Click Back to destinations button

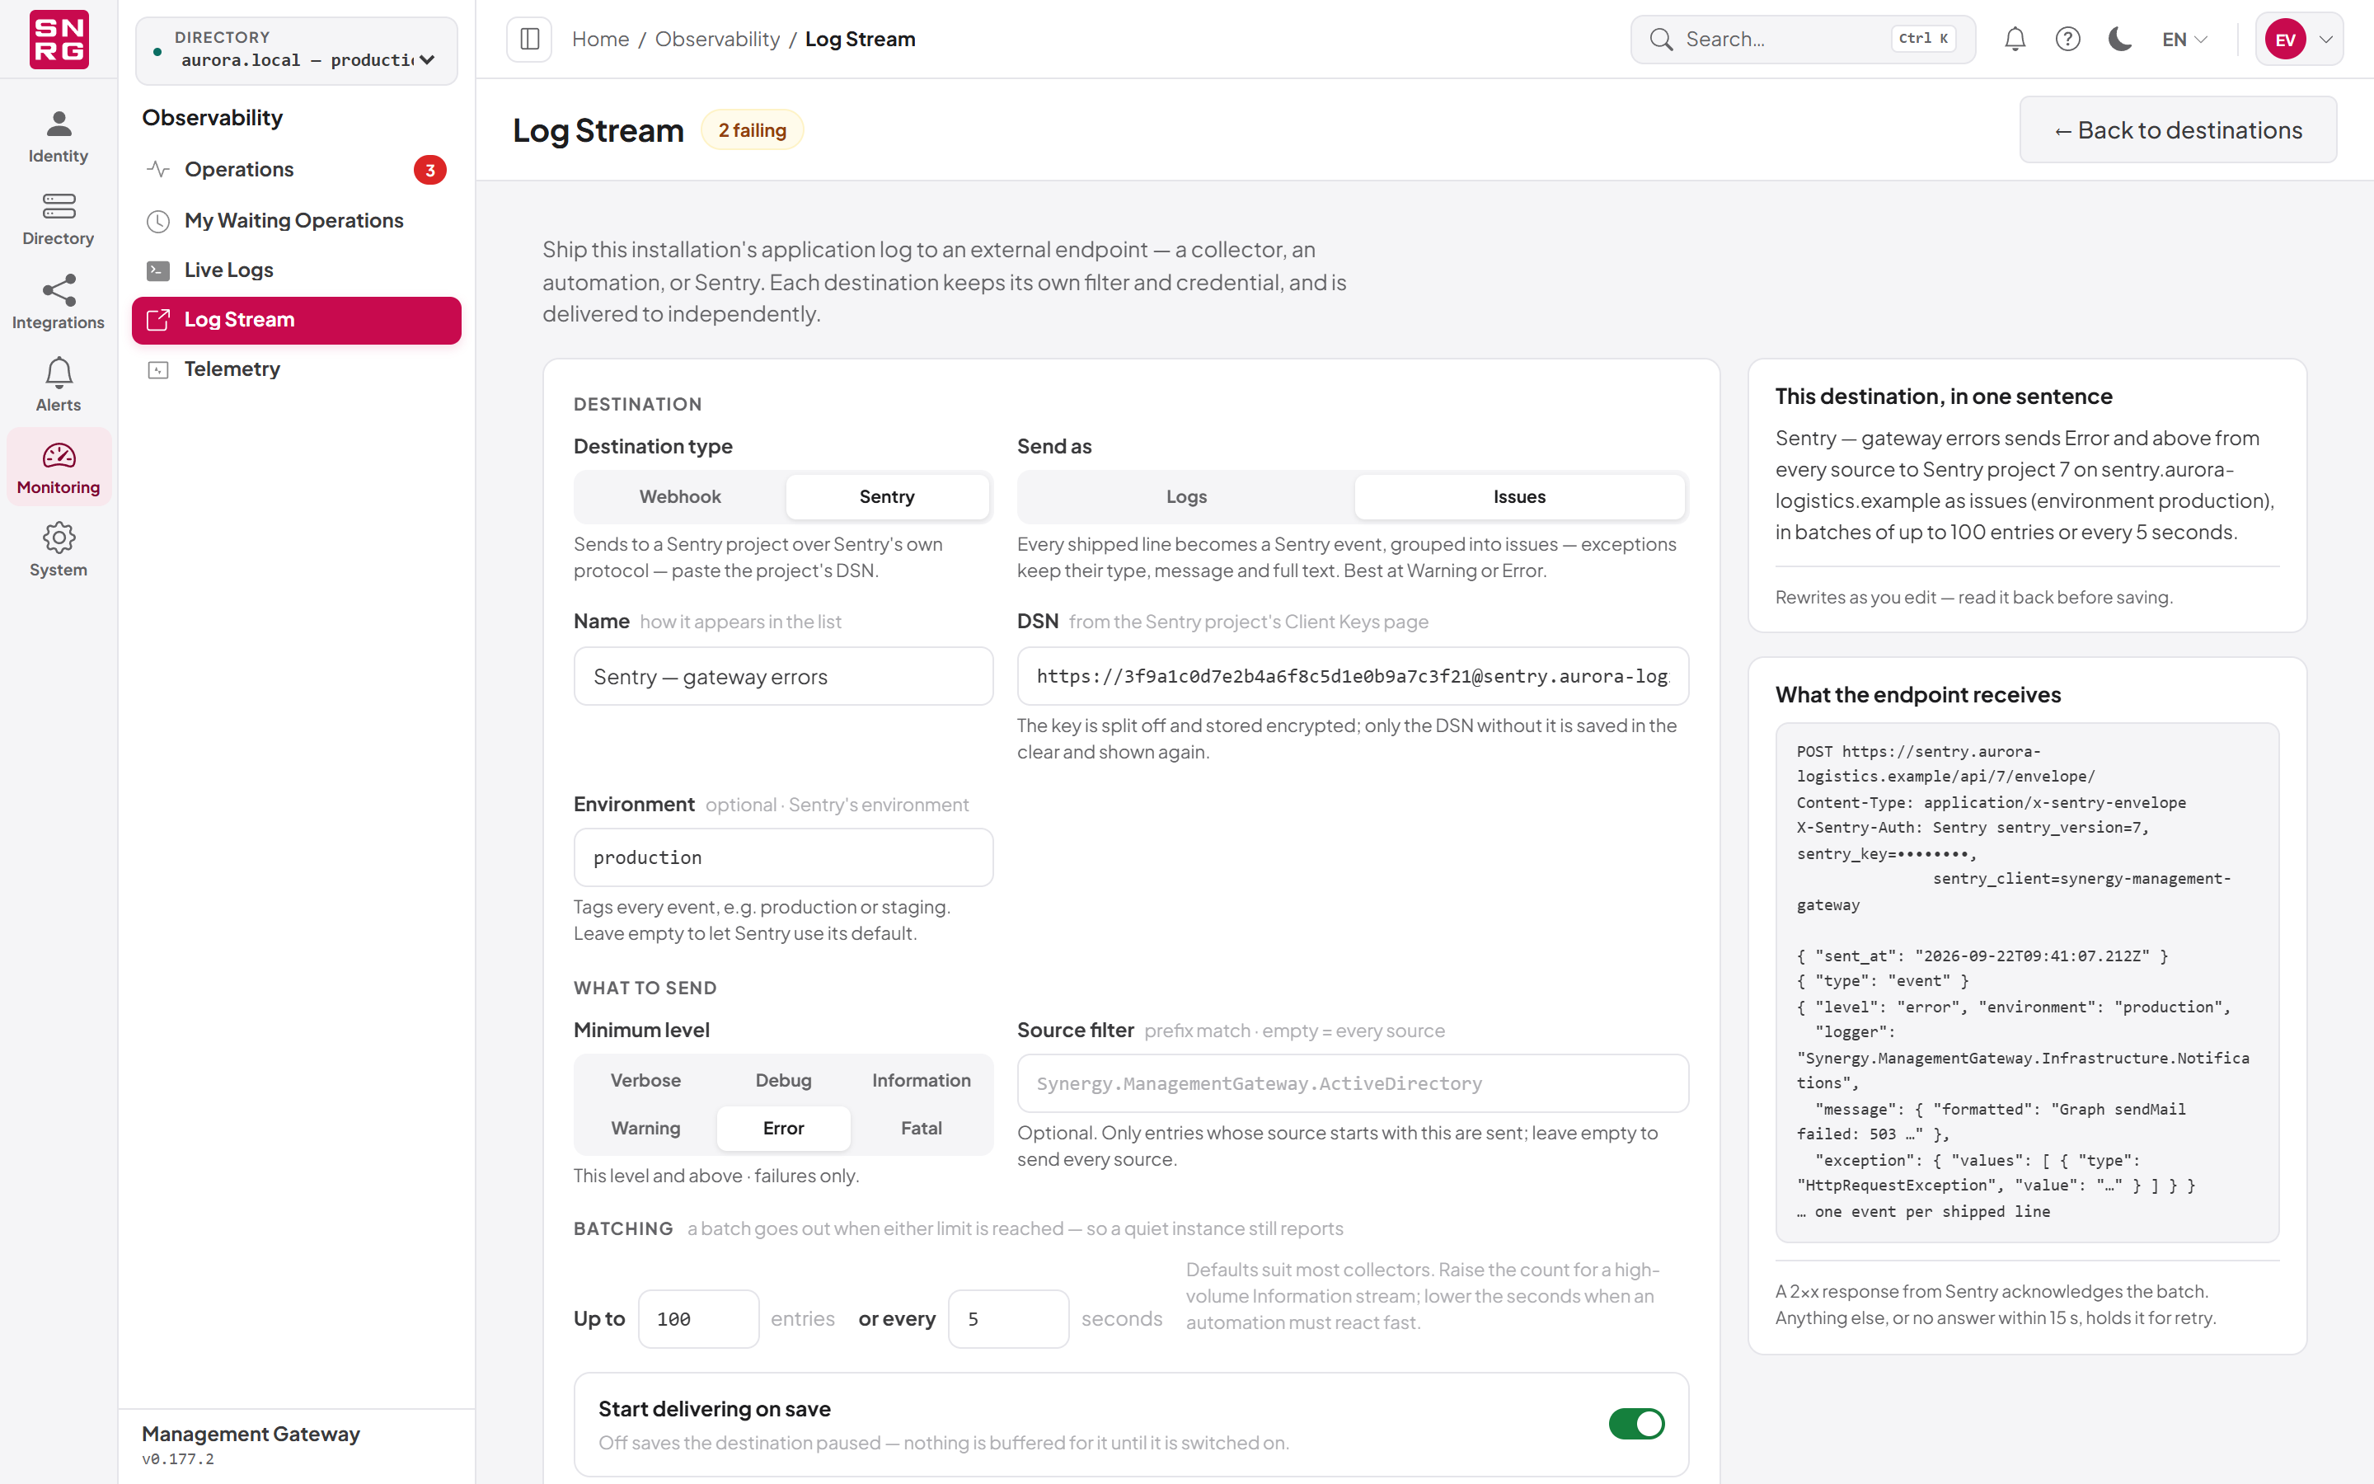click(x=2178, y=129)
